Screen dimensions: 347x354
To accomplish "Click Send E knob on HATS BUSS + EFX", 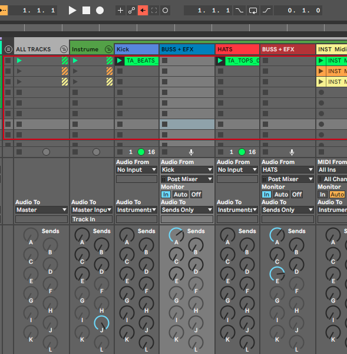I will pyautogui.click(x=277, y=274).
